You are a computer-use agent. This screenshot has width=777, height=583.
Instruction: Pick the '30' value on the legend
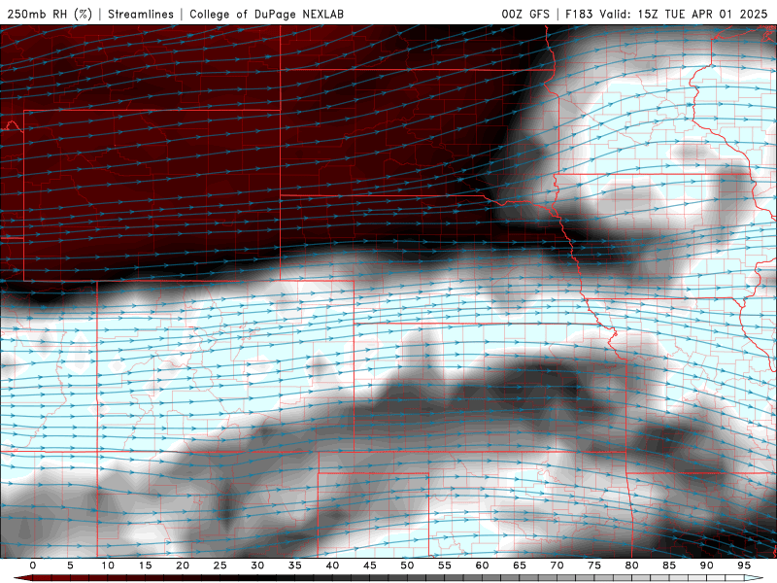pyautogui.click(x=257, y=566)
